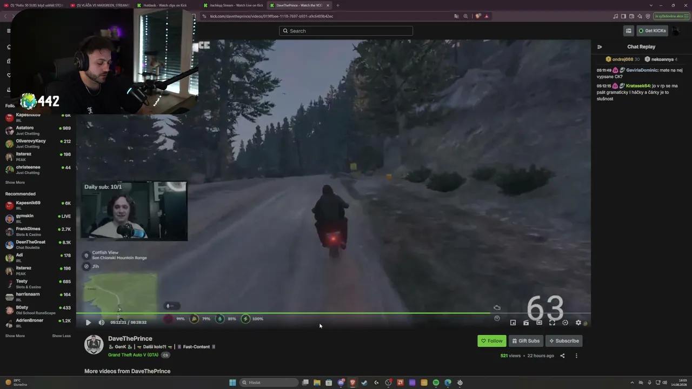
Task: Open video player settings gear
Action: point(578,323)
